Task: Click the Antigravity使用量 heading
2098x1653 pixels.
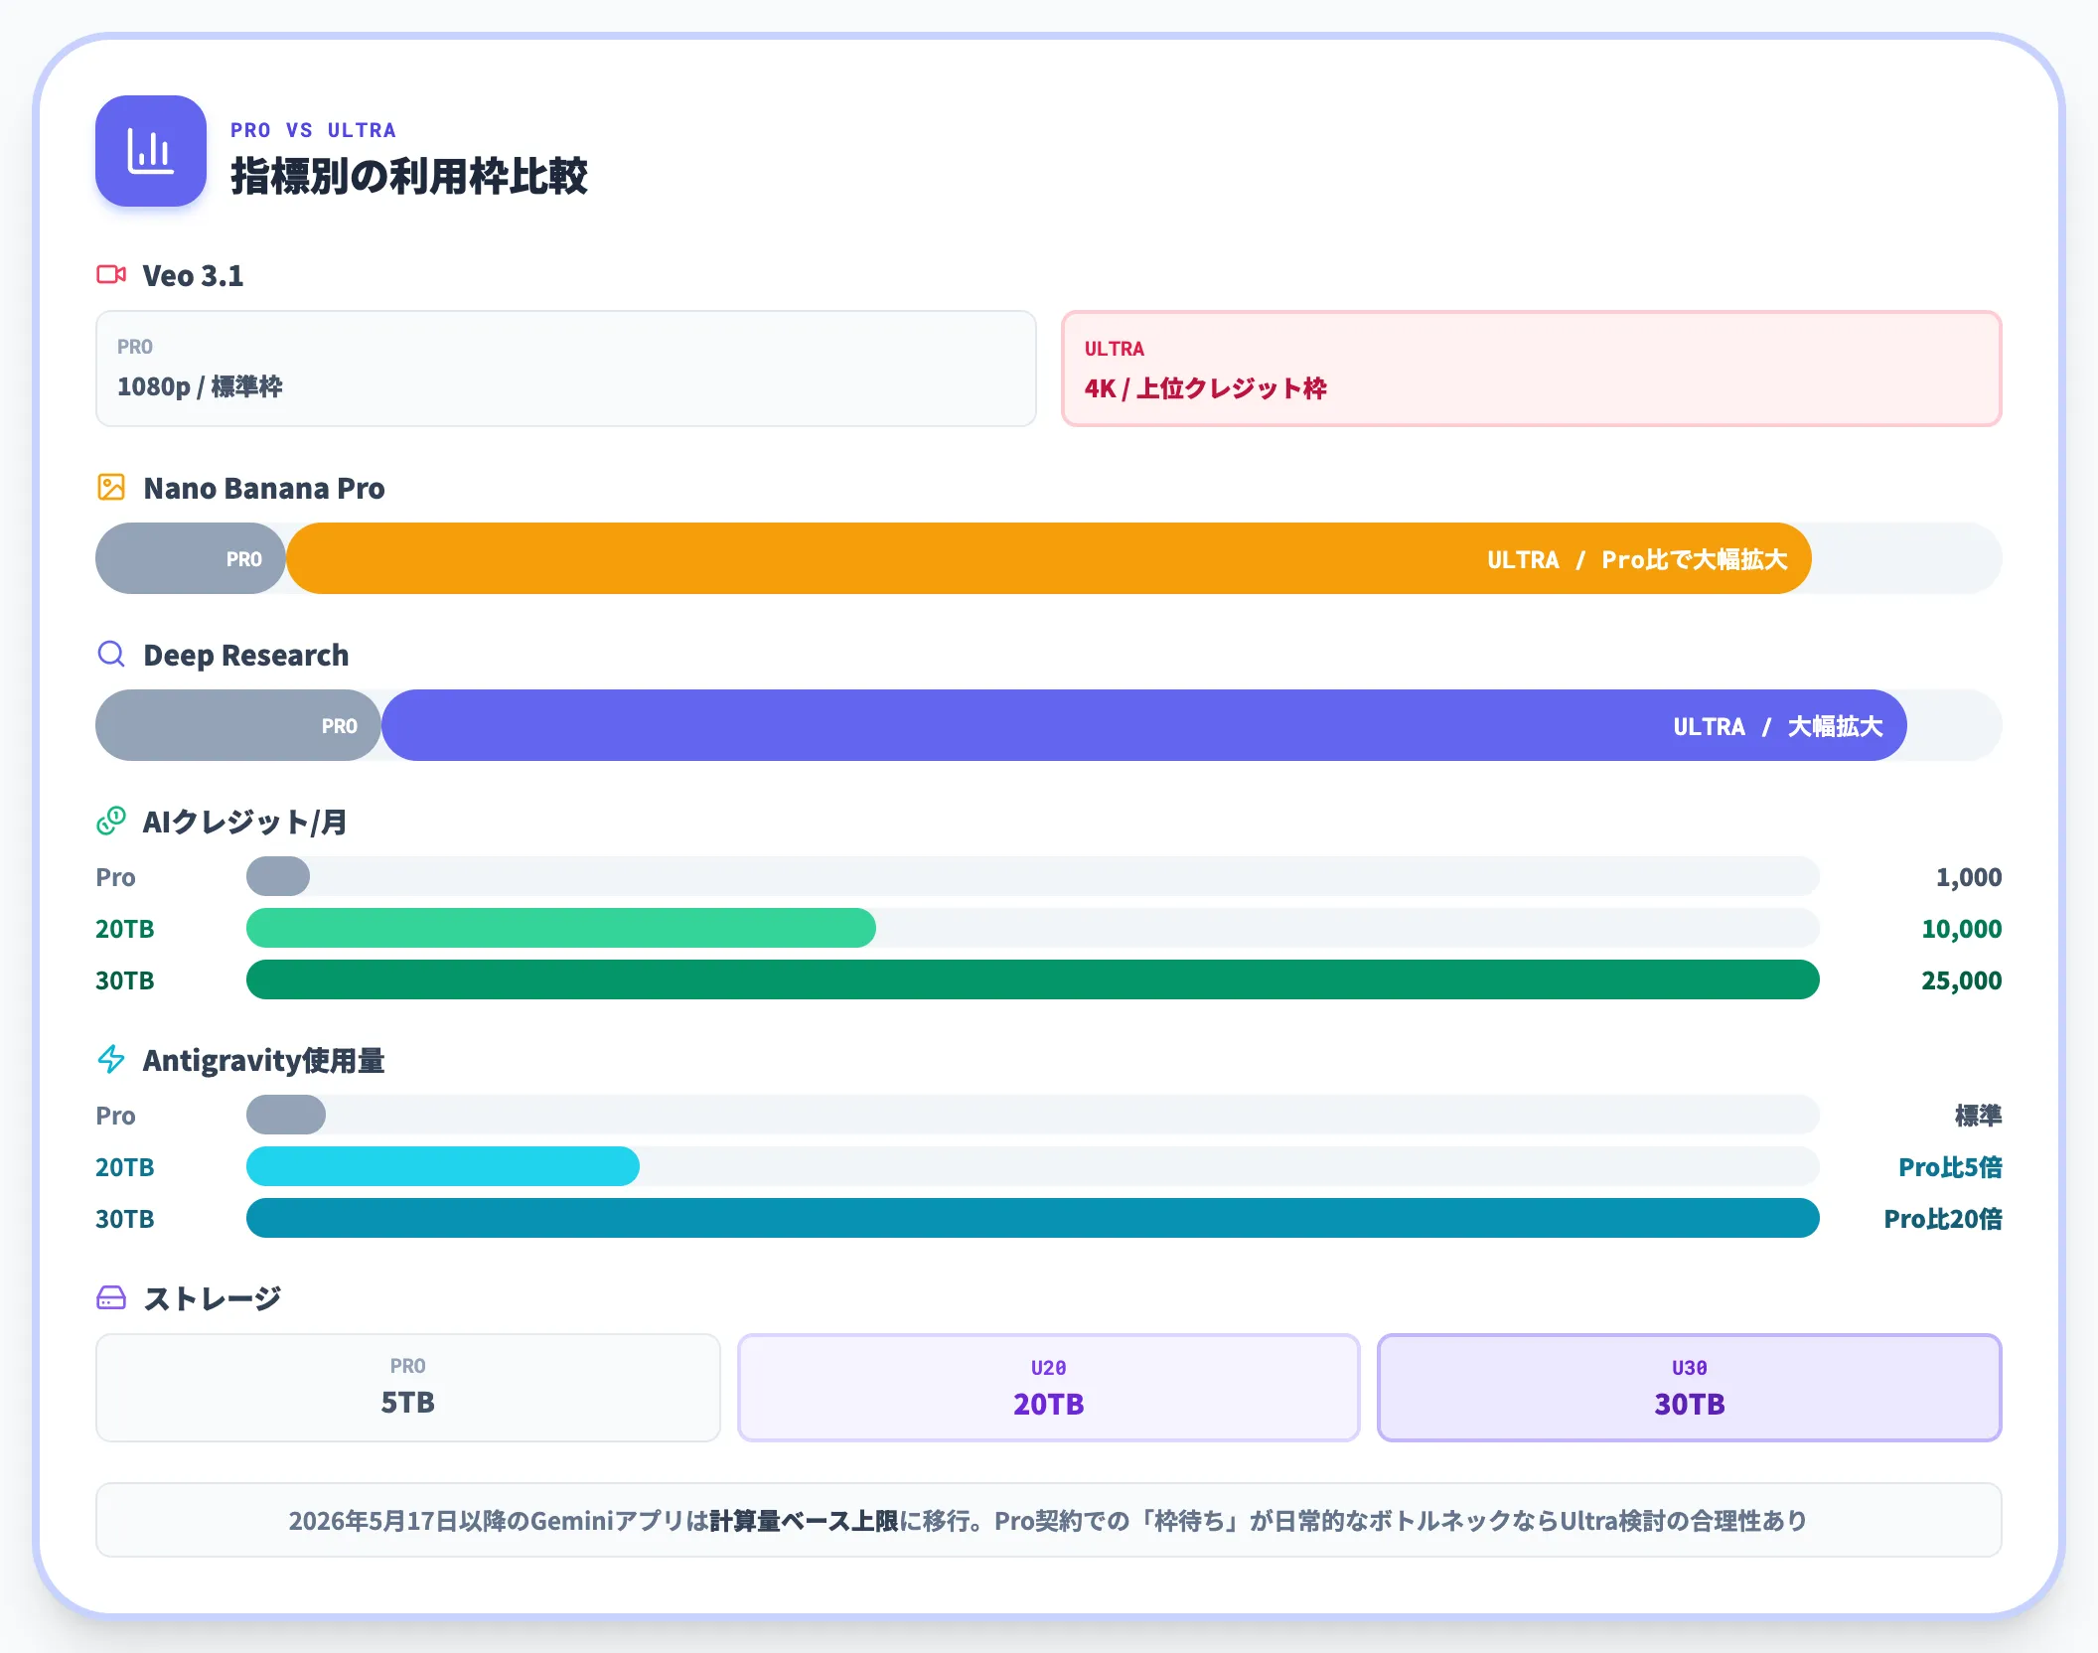Action: pyautogui.click(x=264, y=1060)
